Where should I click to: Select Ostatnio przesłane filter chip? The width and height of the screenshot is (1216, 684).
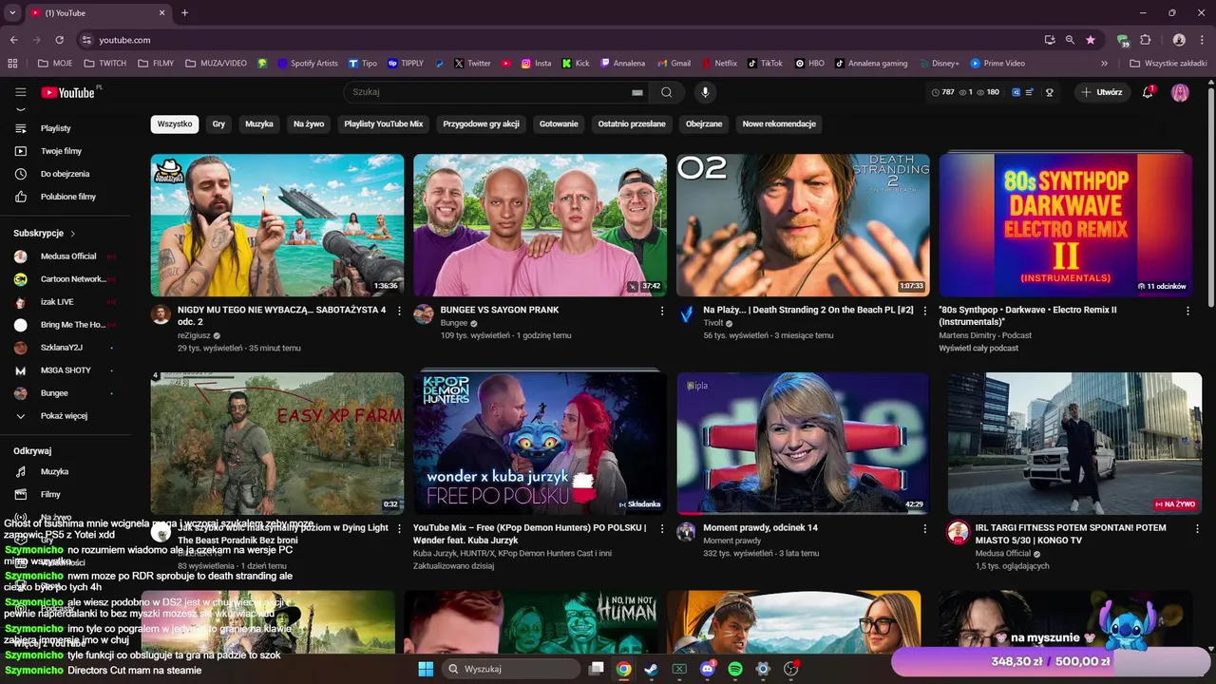tap(632, 123)
